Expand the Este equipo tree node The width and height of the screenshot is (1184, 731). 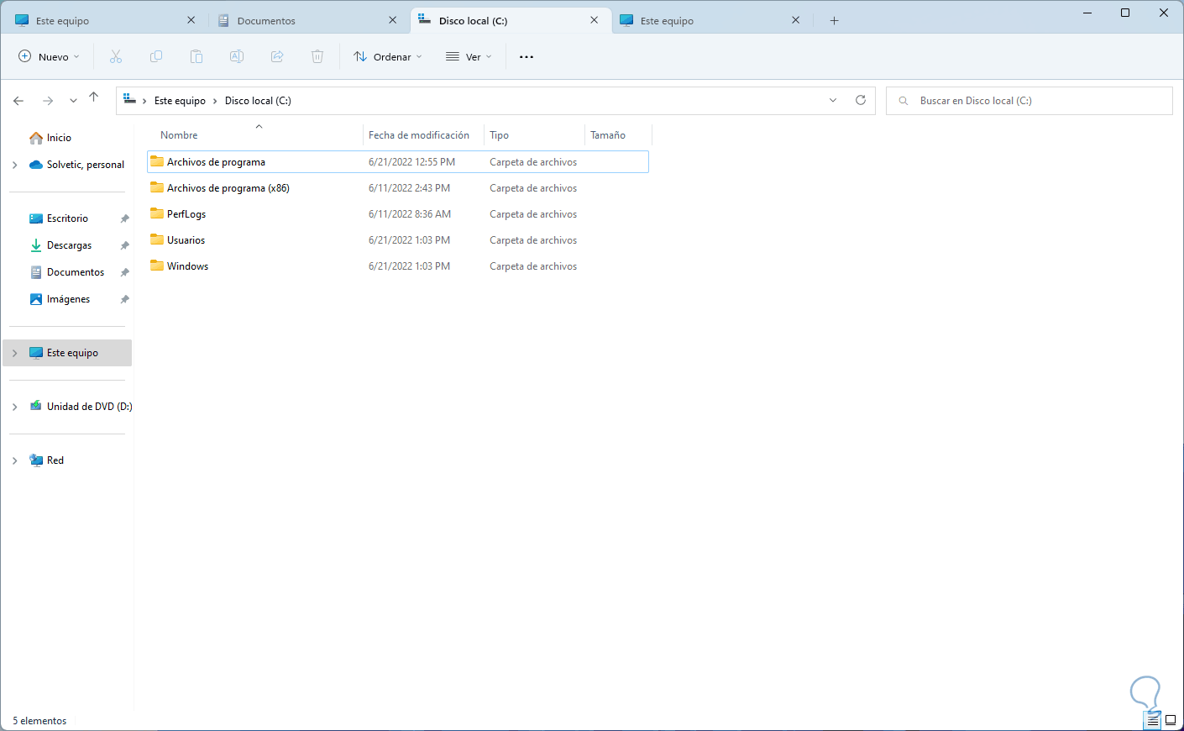(15, 353)
